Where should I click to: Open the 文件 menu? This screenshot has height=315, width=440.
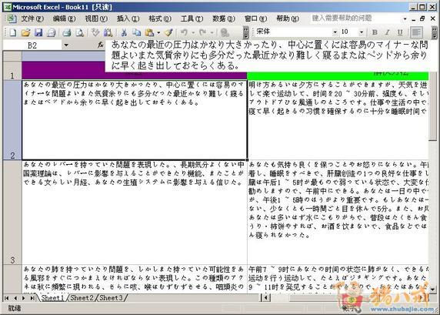[32, 18]
